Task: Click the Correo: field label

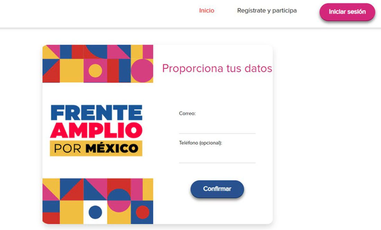Action: pyautogui.click(x=187, y=113)
